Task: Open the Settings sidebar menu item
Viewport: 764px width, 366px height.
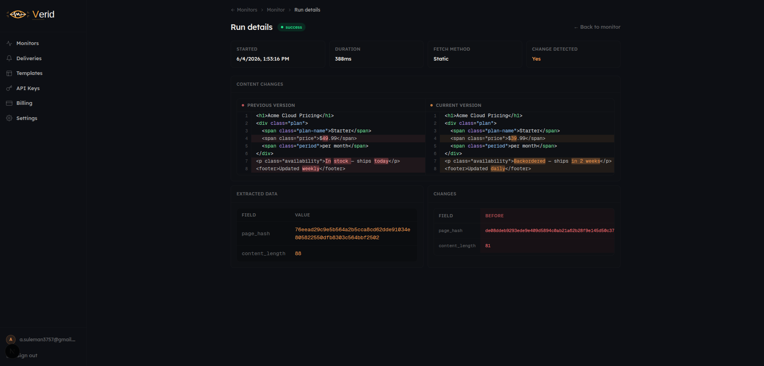Action: pos(43,118)
